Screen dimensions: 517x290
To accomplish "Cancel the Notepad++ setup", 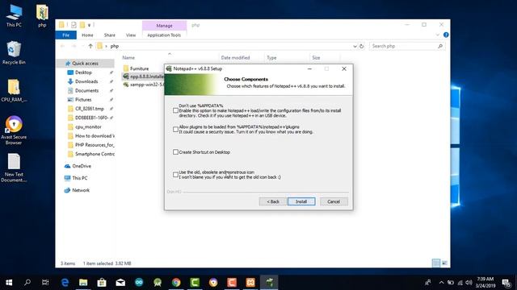I will coord(334,201).
